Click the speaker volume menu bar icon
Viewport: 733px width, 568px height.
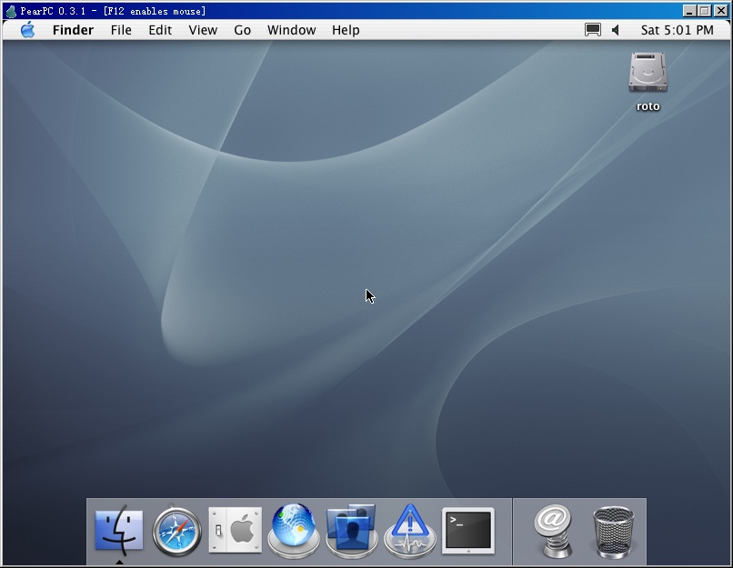click(x=616, y=30)
